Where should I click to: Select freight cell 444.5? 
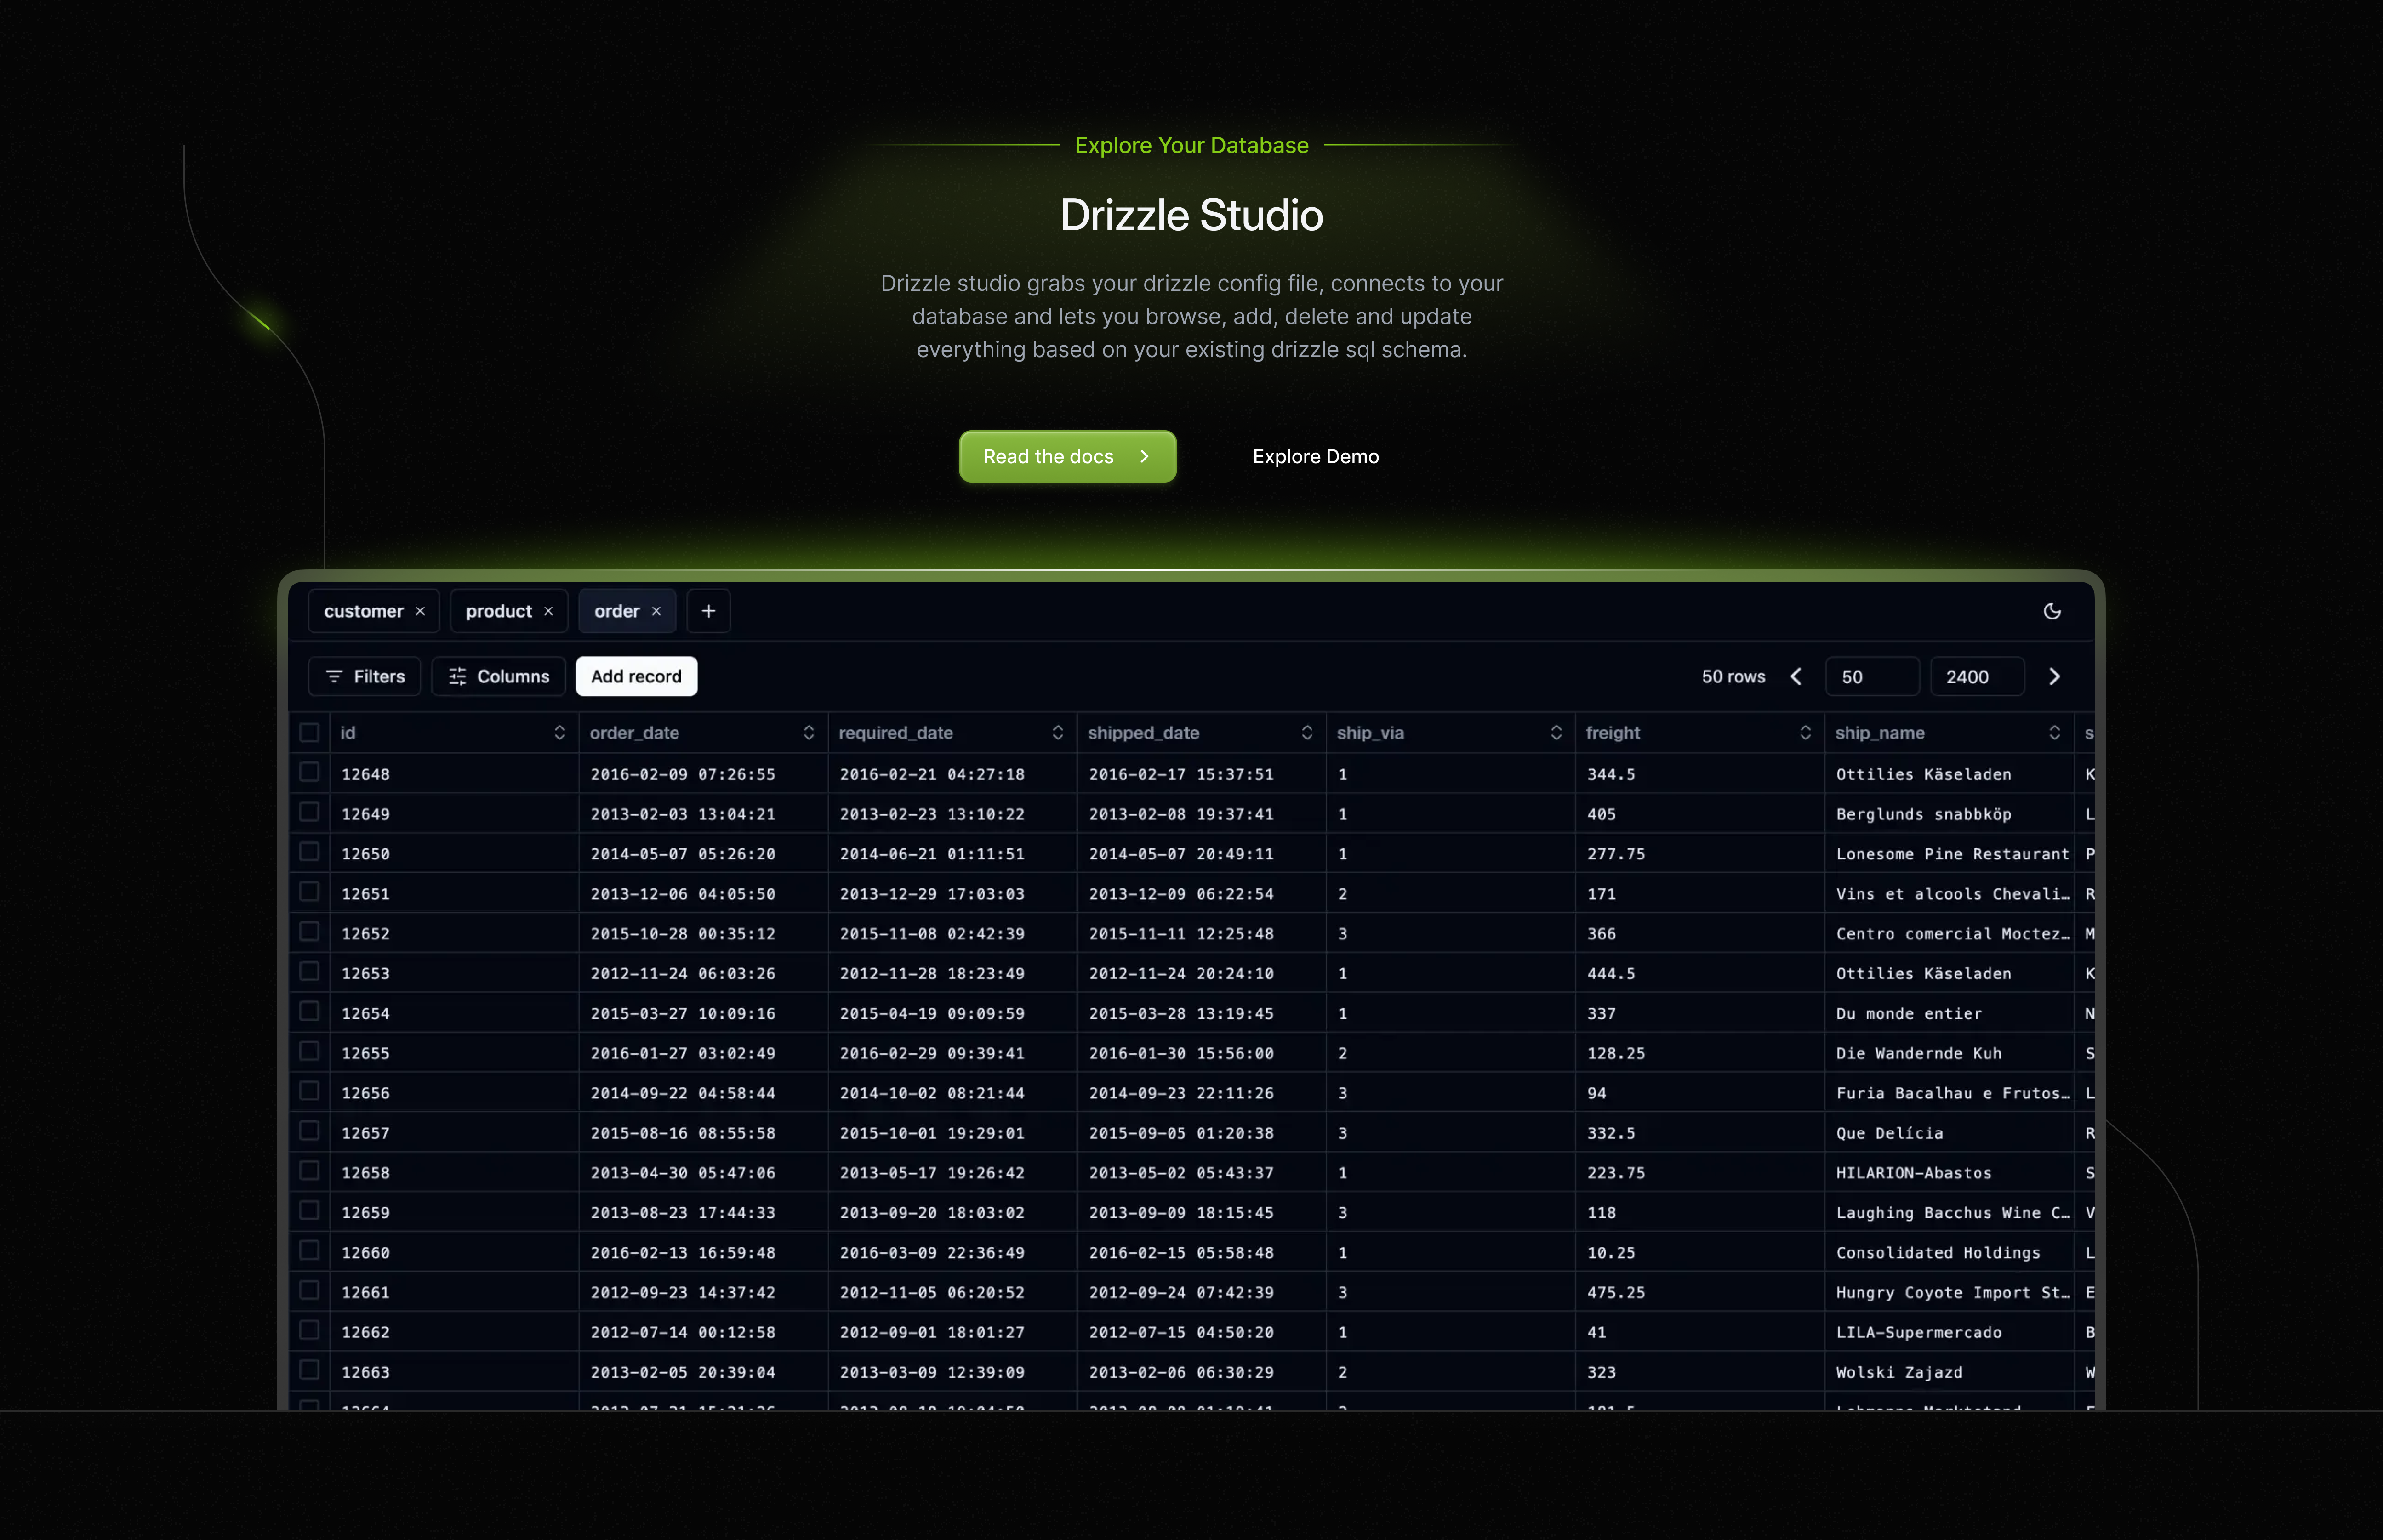pyautogui.click(x=1700, y=973)
